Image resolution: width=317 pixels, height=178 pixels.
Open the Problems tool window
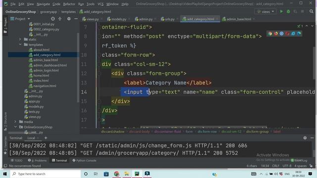click(x=38, y=160)
